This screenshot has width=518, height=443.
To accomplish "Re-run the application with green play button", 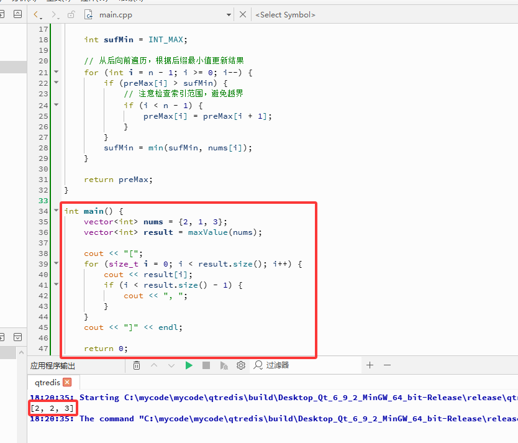I will pyautogui.click(x=189, y=365).
